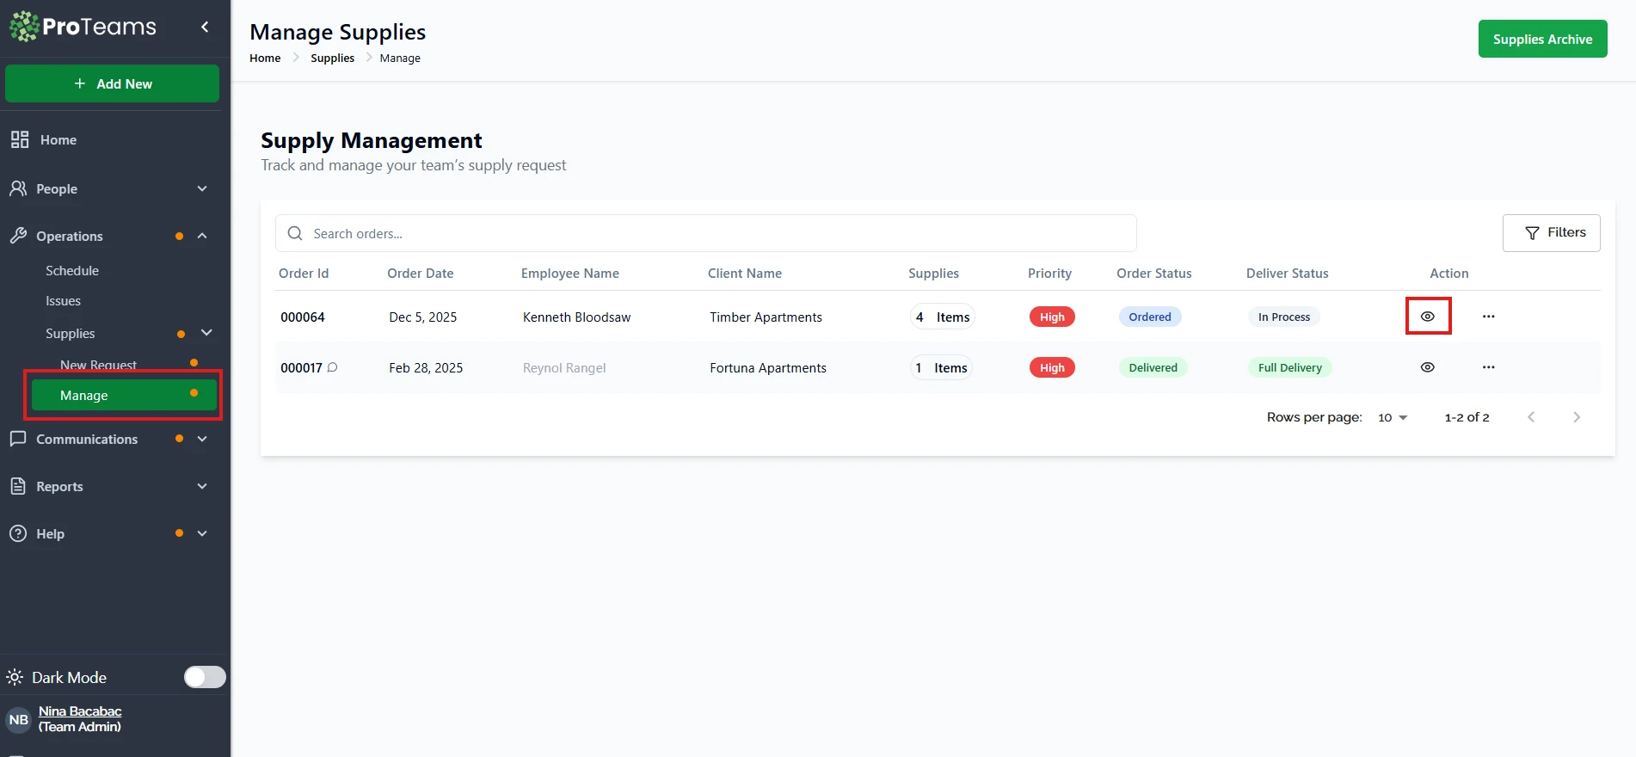Go to previous page of orders
This screenshot has width=1636, height=757.
pos(1531,417)
